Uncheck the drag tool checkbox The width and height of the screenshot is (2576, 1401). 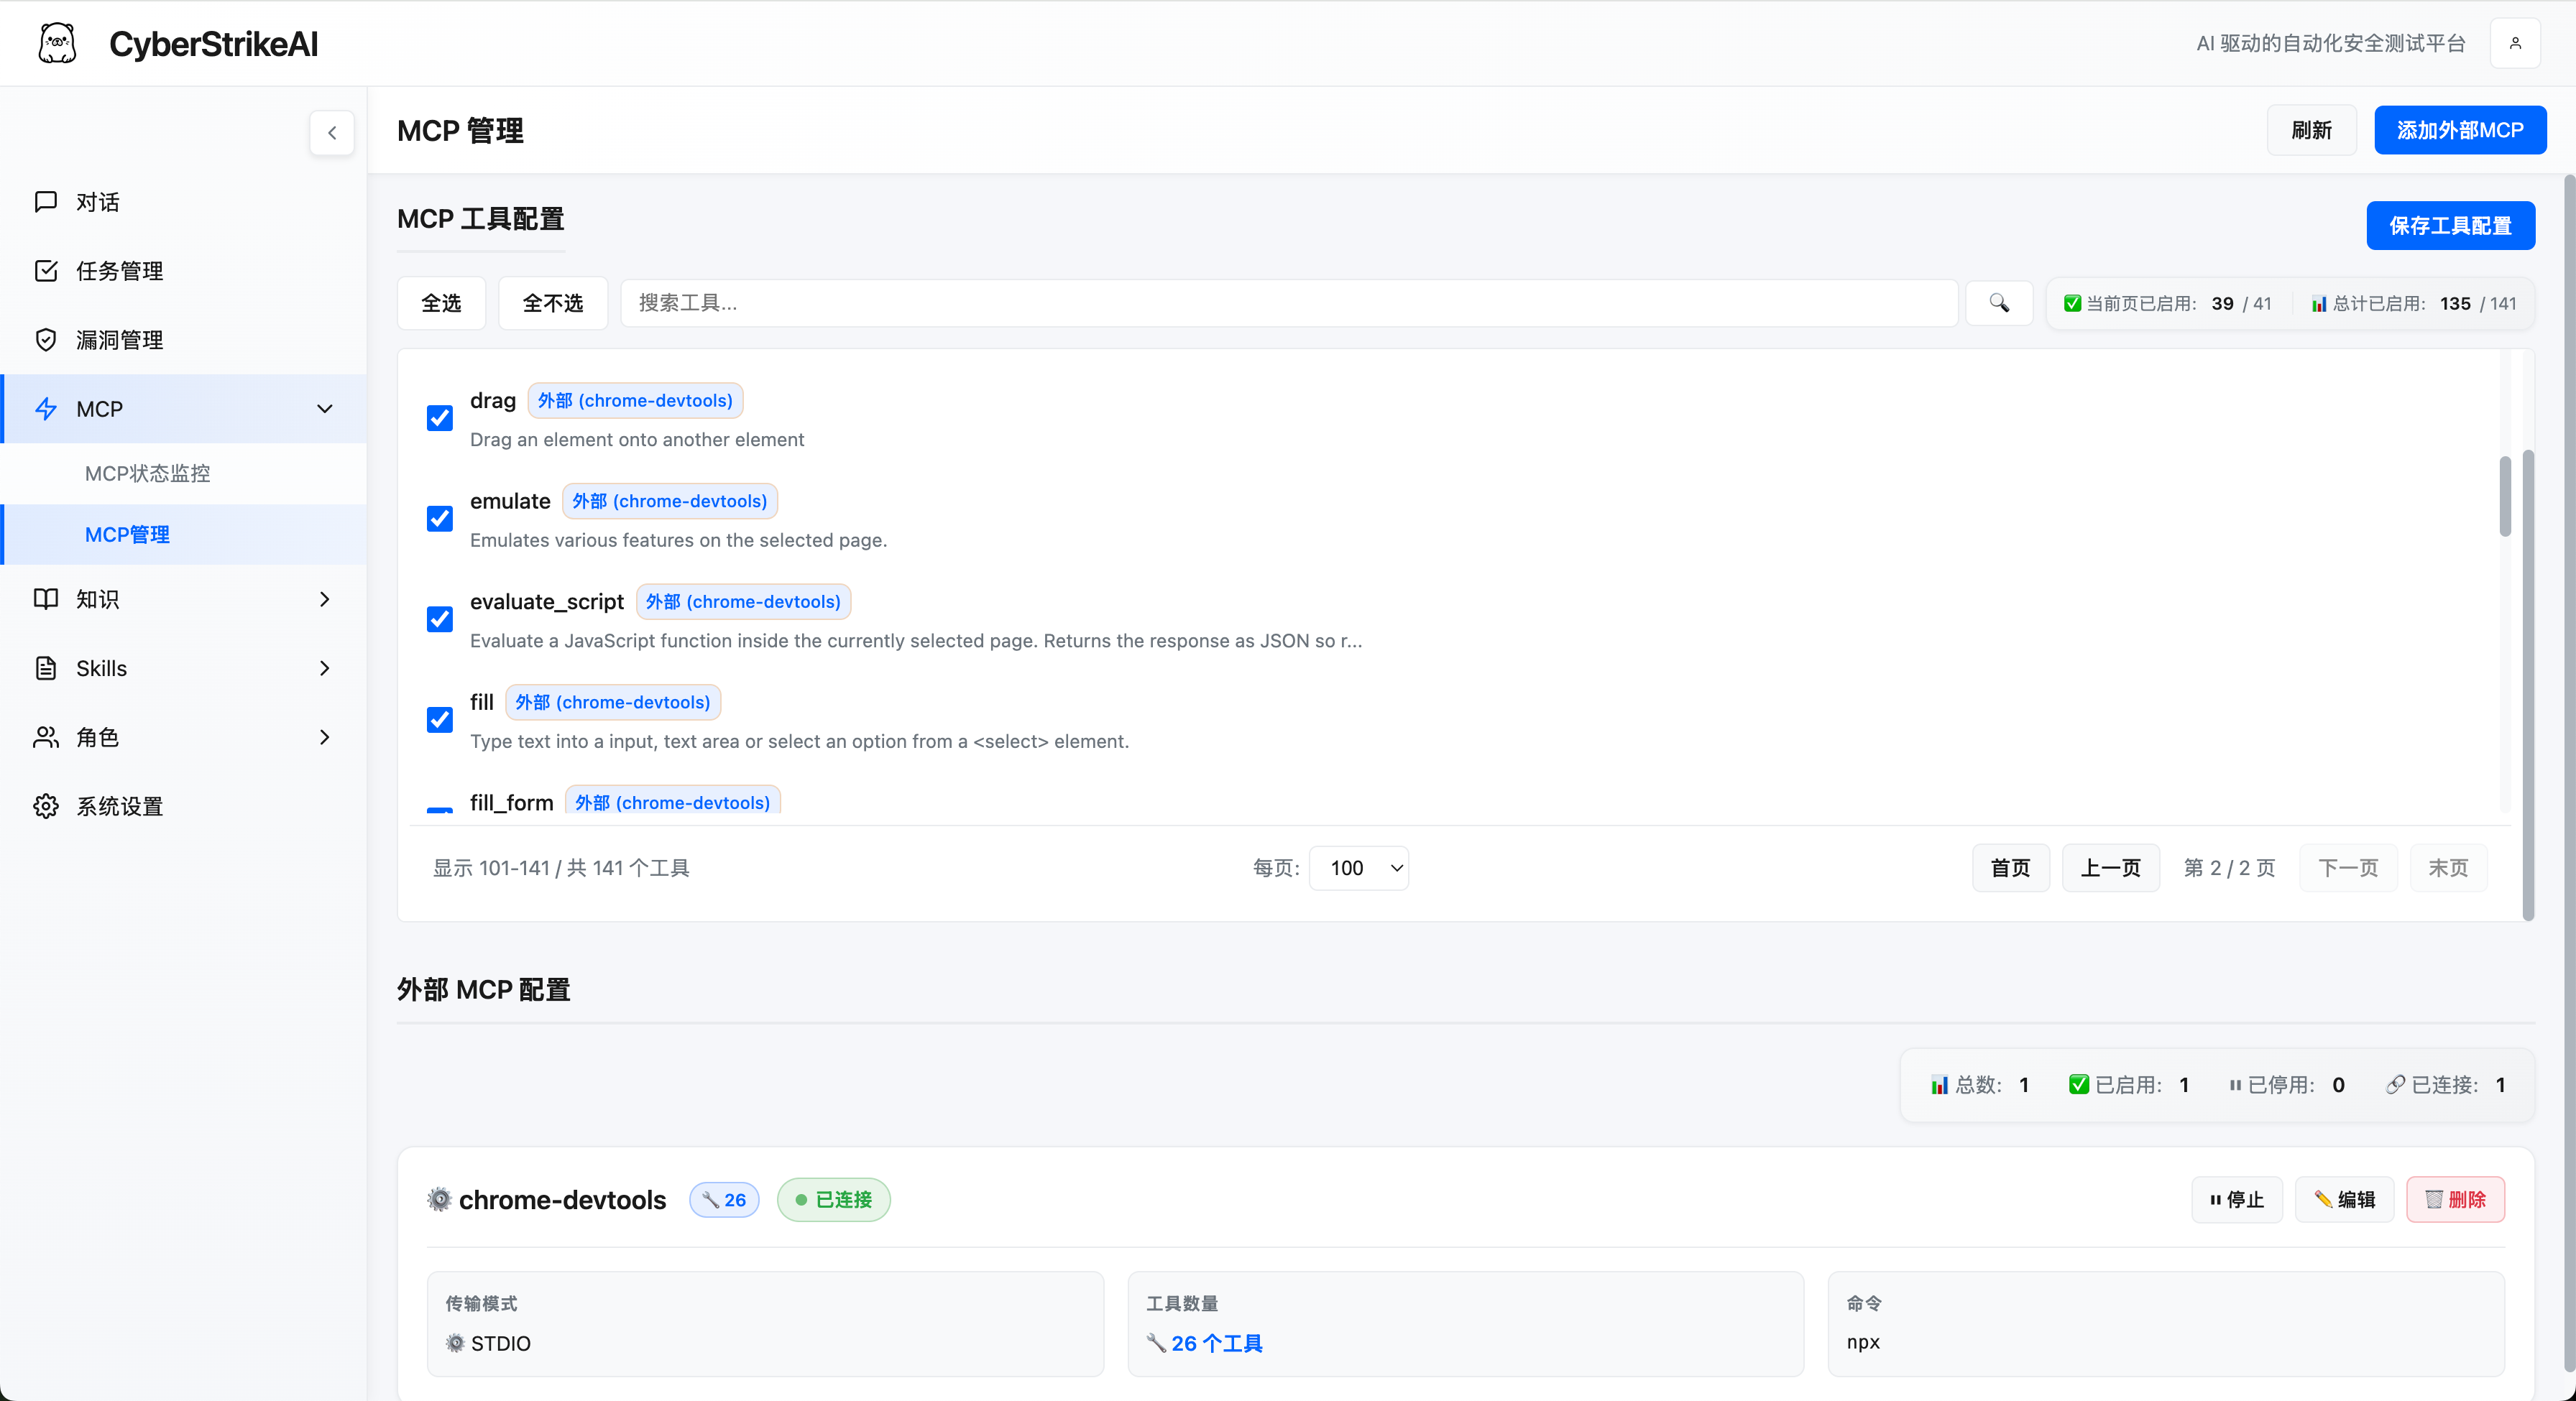[440, 417]
